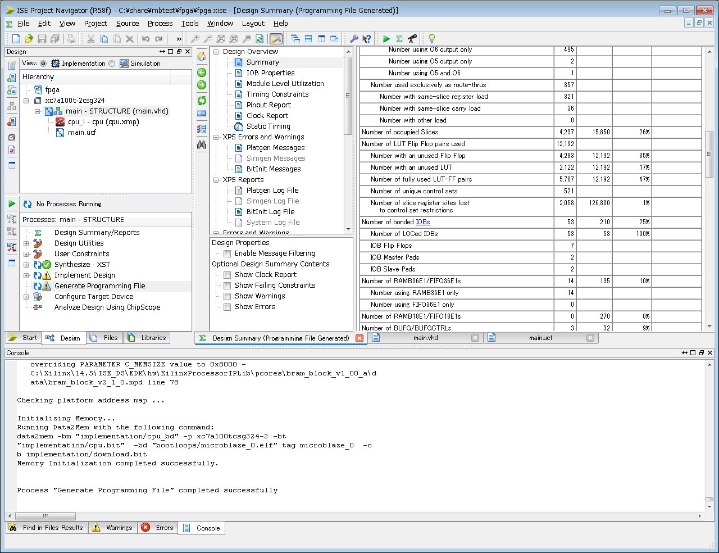Collapse the Design Overview tree node
The image size is (719, 553).
coord(216,52)
